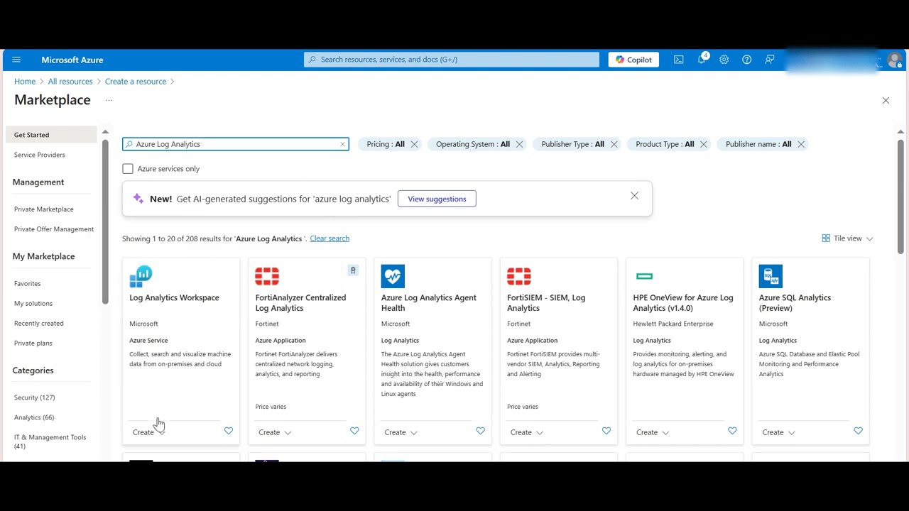Favorite HPE OneView for Azure Log Analytics
The image size is (909, 511).
[x=732, y=431]
